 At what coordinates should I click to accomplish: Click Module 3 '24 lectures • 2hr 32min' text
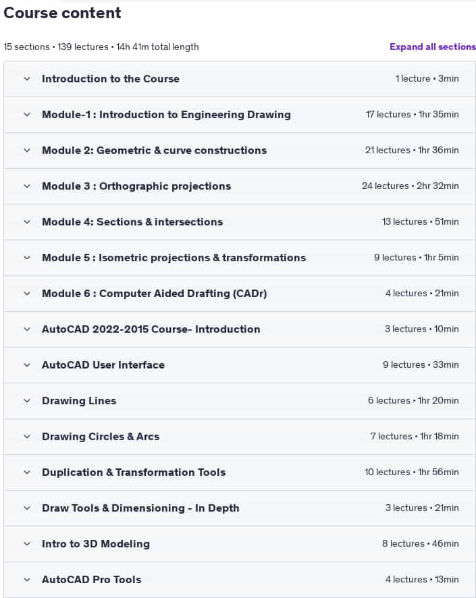coord(410,186)
